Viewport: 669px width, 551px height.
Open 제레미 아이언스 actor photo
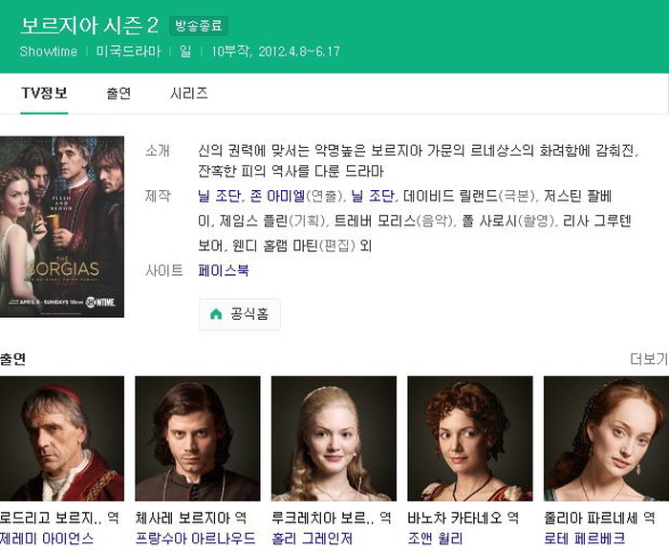click(62, 438)
